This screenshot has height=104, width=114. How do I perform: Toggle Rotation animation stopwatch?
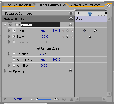pyautogui.click(x=14, y=54)
